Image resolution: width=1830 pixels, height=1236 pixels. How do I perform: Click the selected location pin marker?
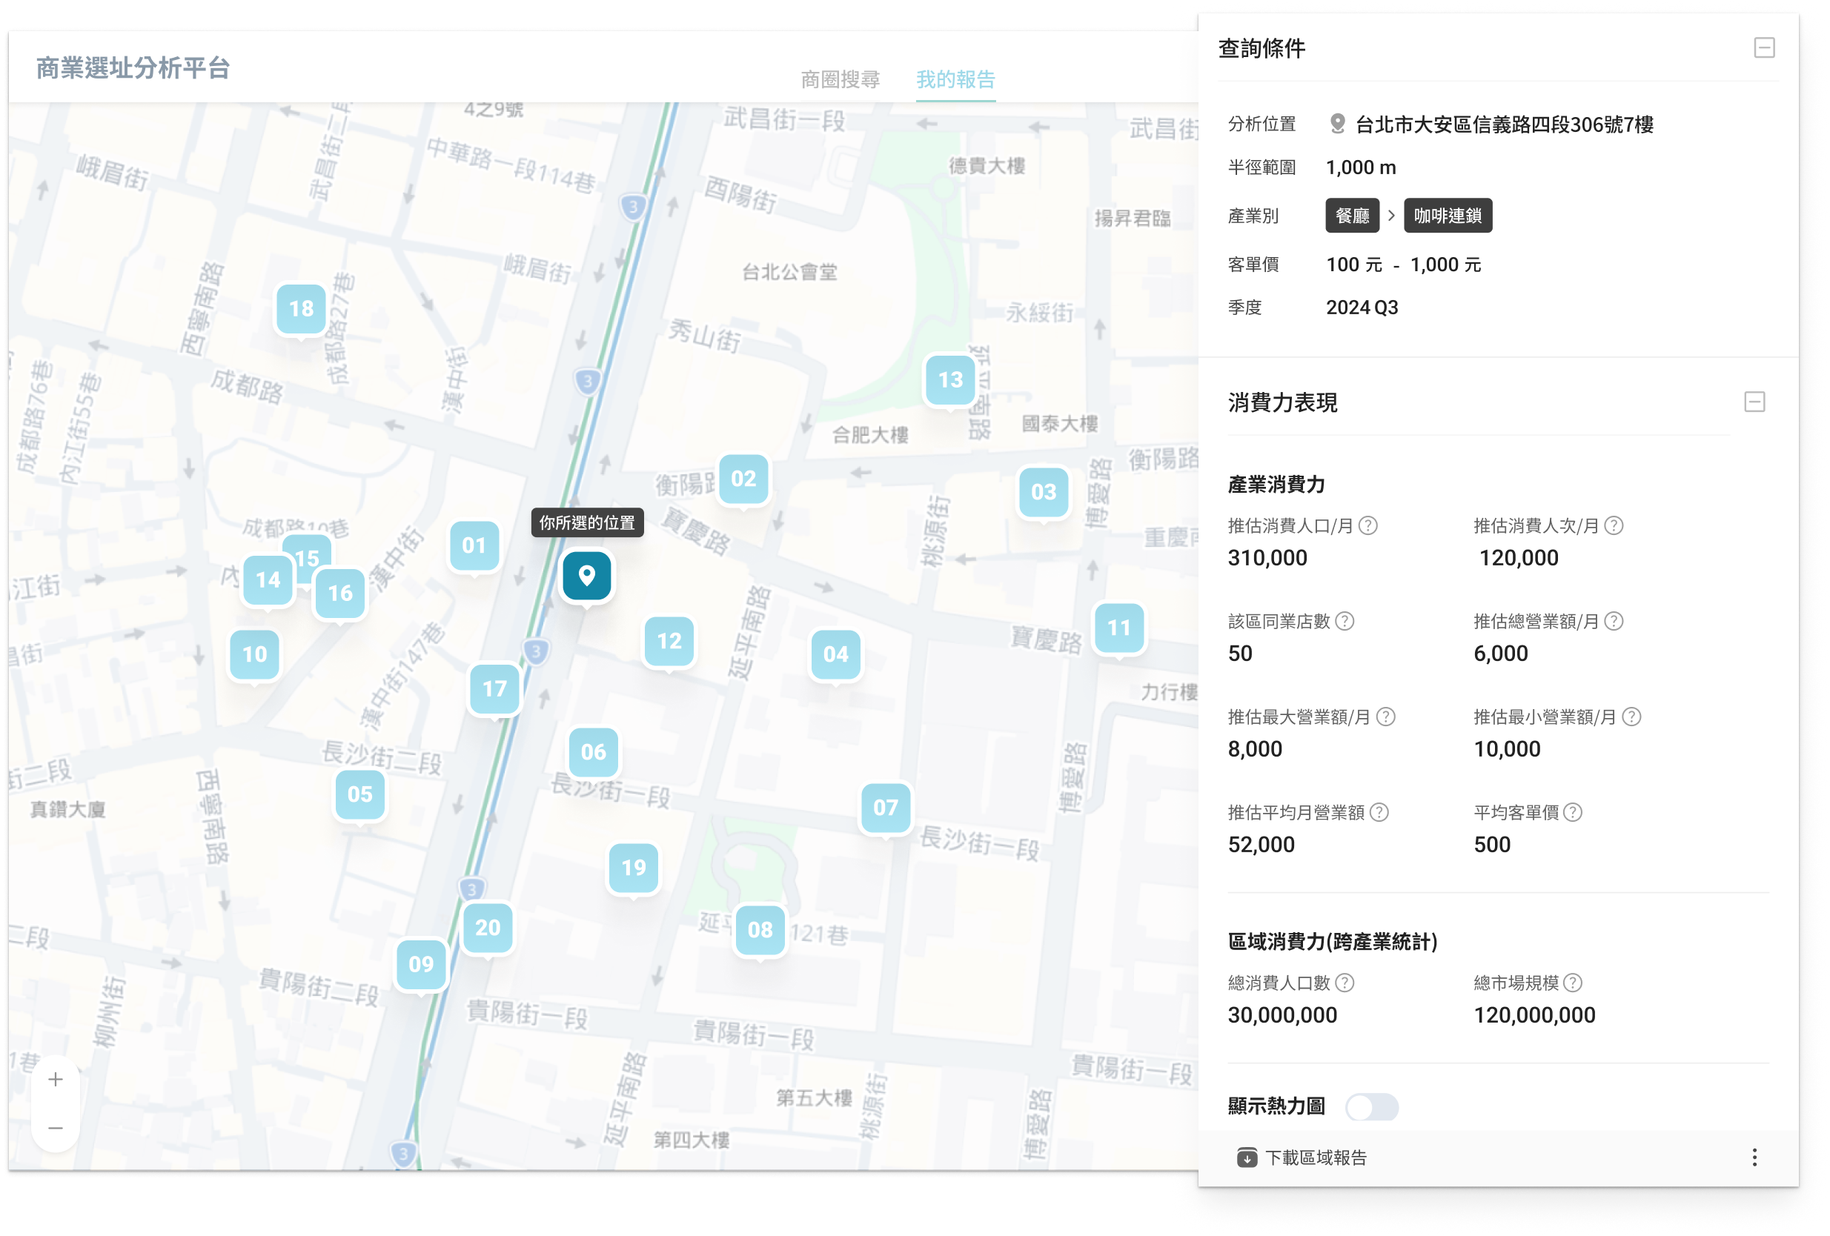pyautogui.click(x=586, y=576)
